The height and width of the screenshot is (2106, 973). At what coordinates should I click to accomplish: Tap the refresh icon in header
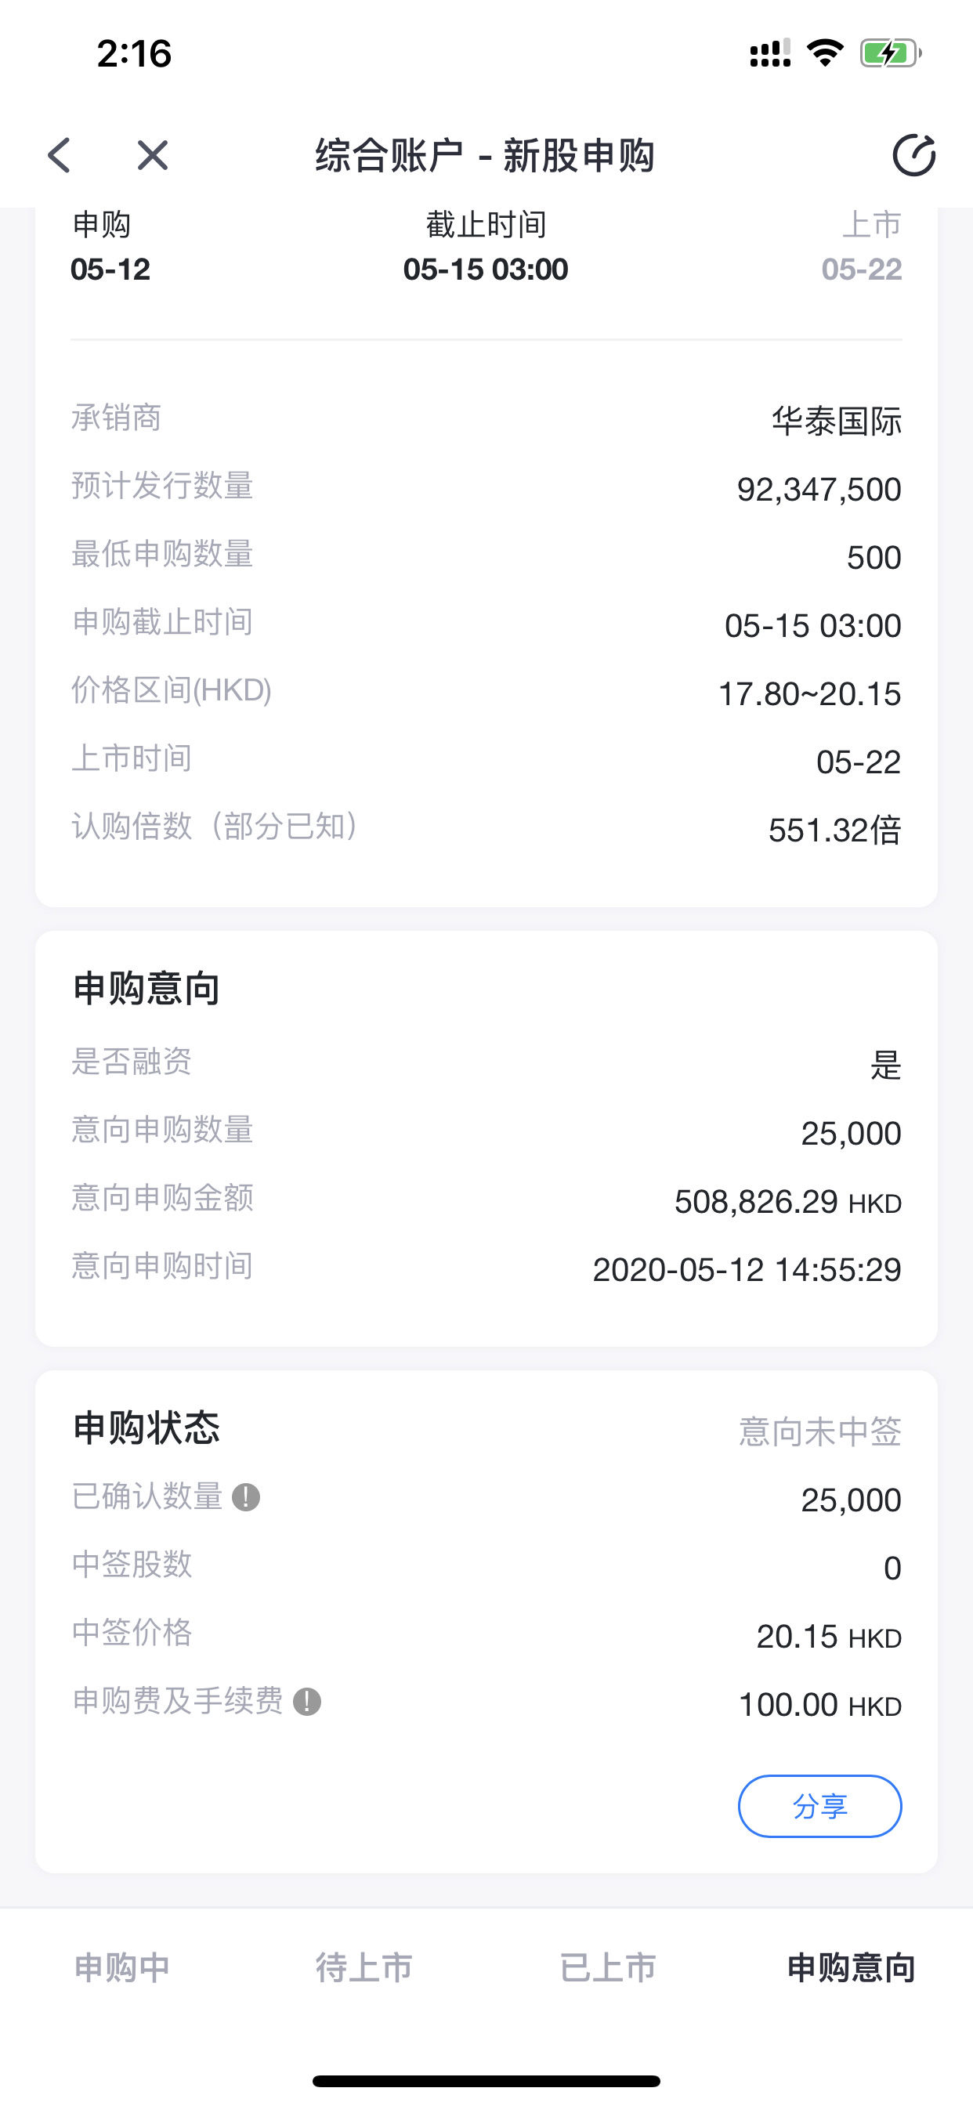(x=913, y=155)
